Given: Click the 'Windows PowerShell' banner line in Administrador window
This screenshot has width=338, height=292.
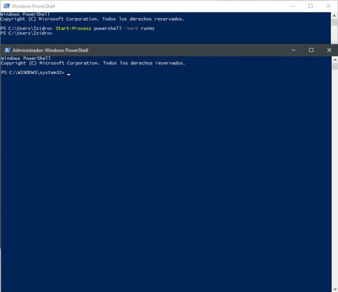Looking at the screenshot, I should point(26,58).
